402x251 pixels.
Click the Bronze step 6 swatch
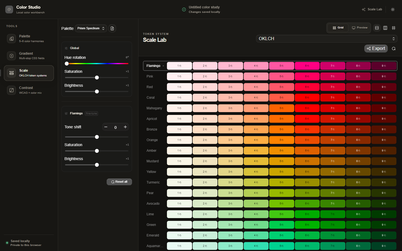click(x=307, y=129)
